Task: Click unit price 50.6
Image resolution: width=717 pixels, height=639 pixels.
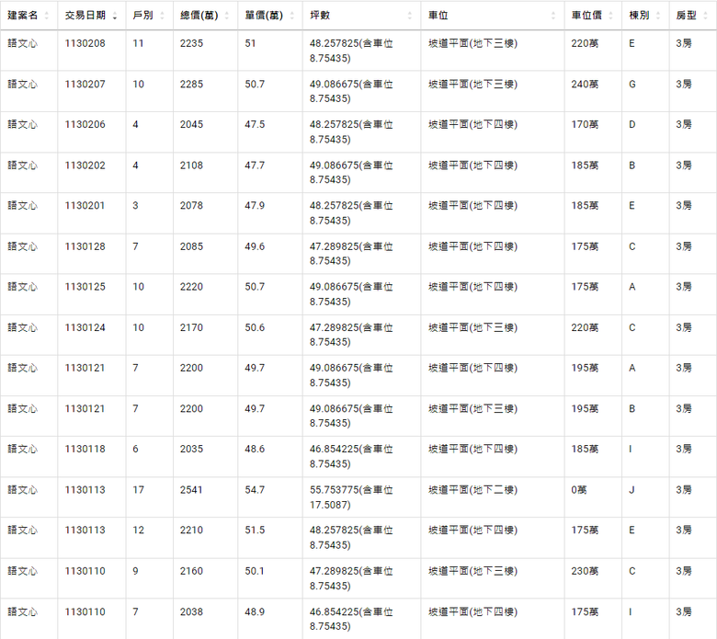Action: [255, 327]
